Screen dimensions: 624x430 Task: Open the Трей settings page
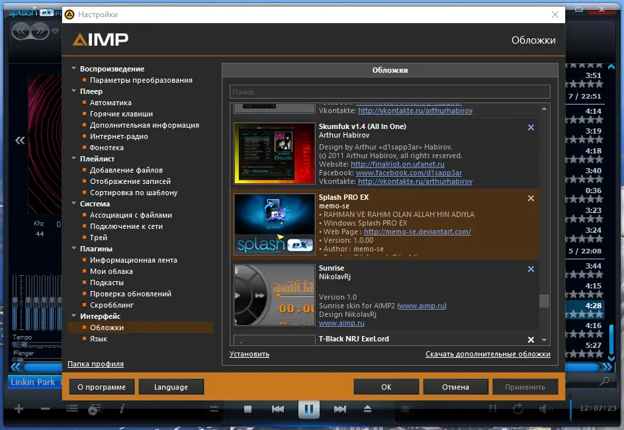[x=99, y=237]
